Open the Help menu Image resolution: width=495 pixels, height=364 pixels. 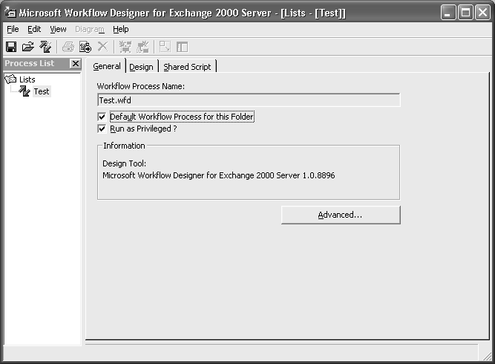point(121,29)
